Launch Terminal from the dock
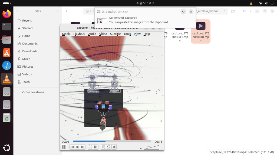This screenshot has height=155, width=277. (7, 27)
